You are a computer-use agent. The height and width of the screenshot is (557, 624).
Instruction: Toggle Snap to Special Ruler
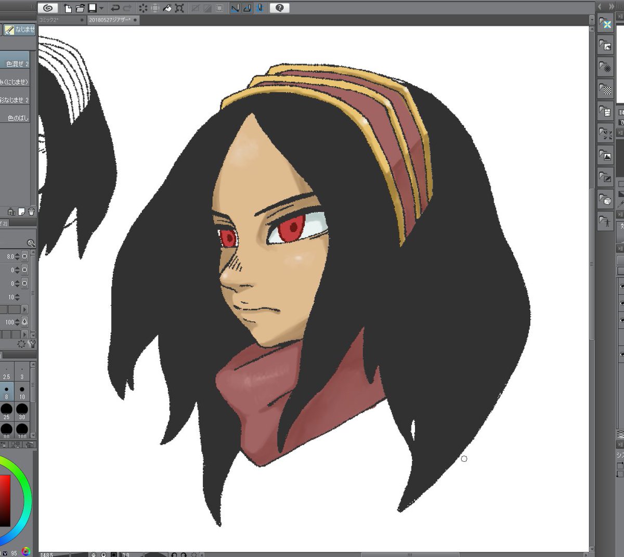pos(247,8)
